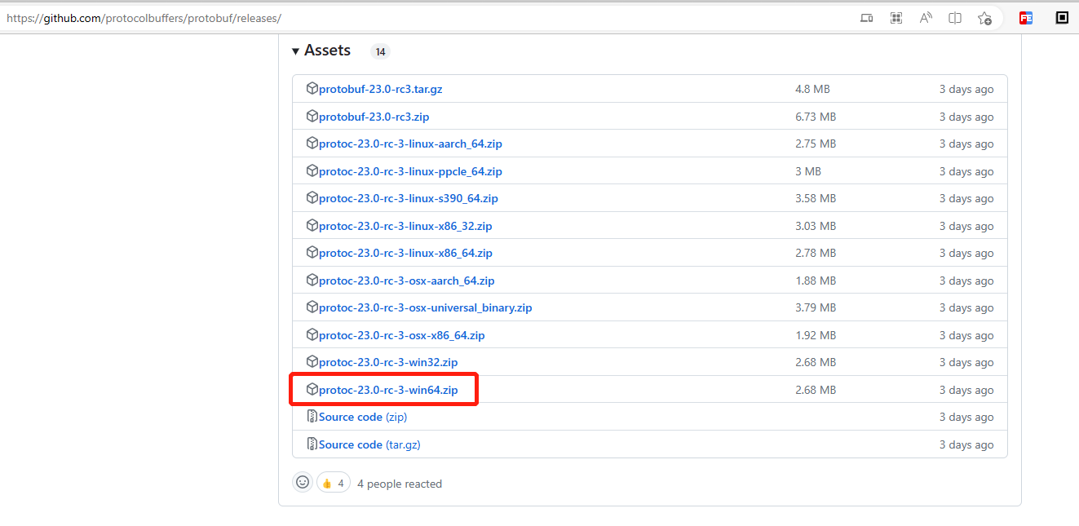
Task: Open the red-blue FE browser extension
Action: [x=1026, y=18]
